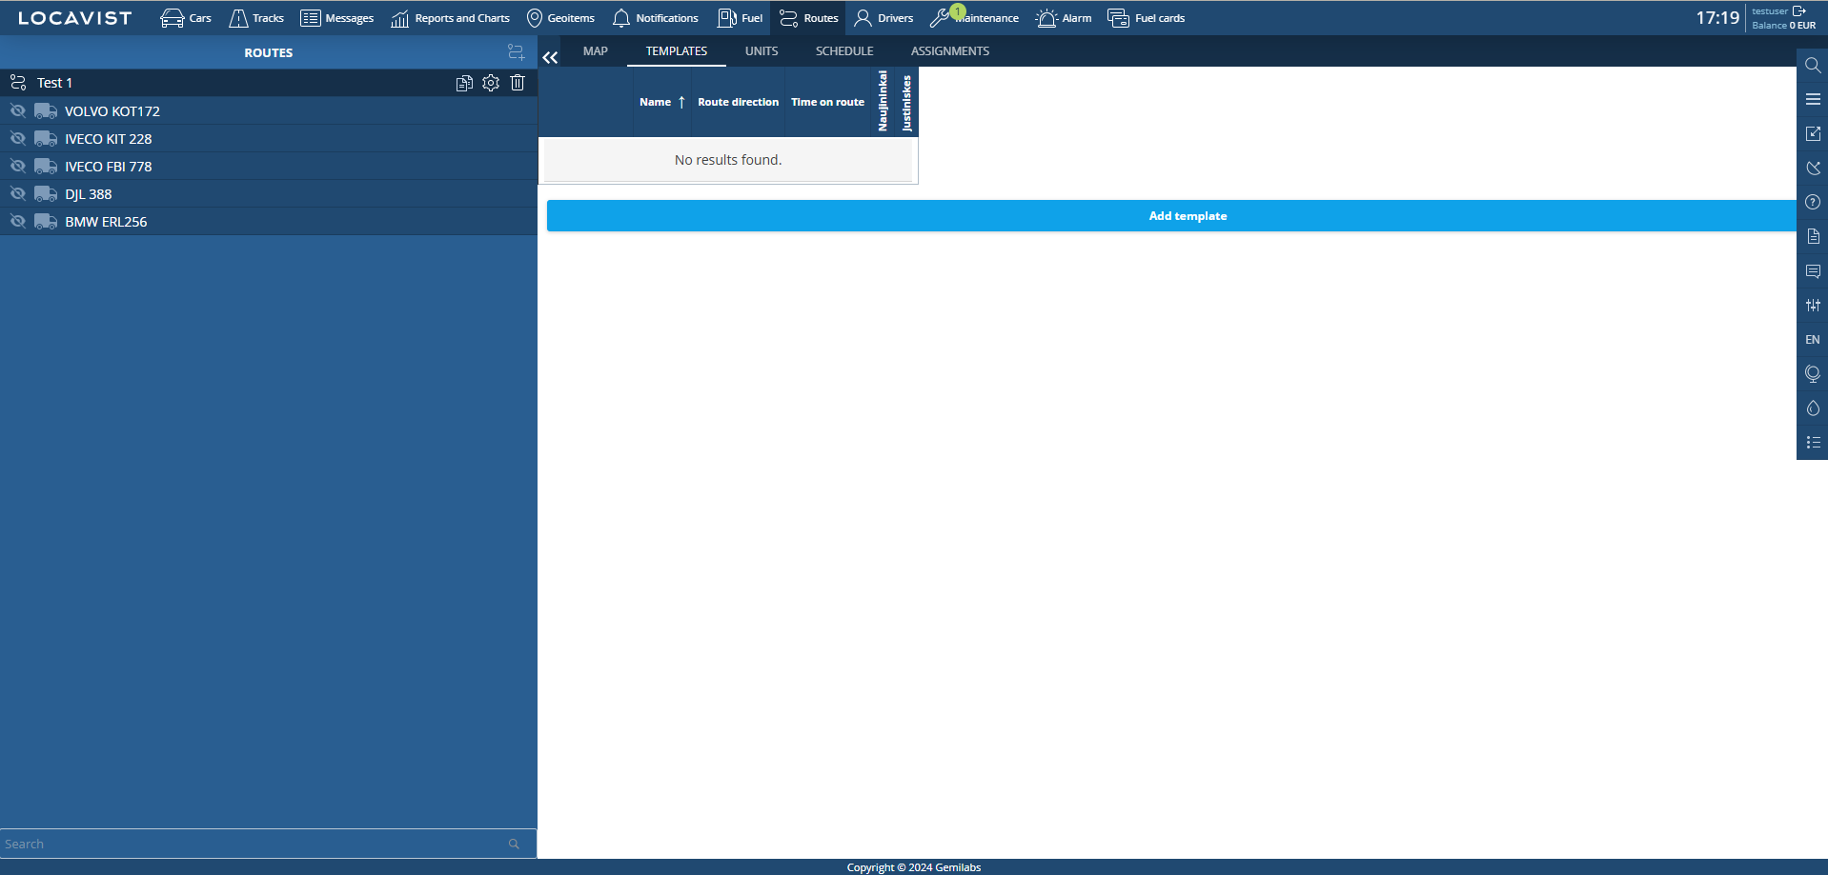The image size is (1828, 875).
Task: Show the IVECO FBI 778 unit
Action: coord(18,167)
